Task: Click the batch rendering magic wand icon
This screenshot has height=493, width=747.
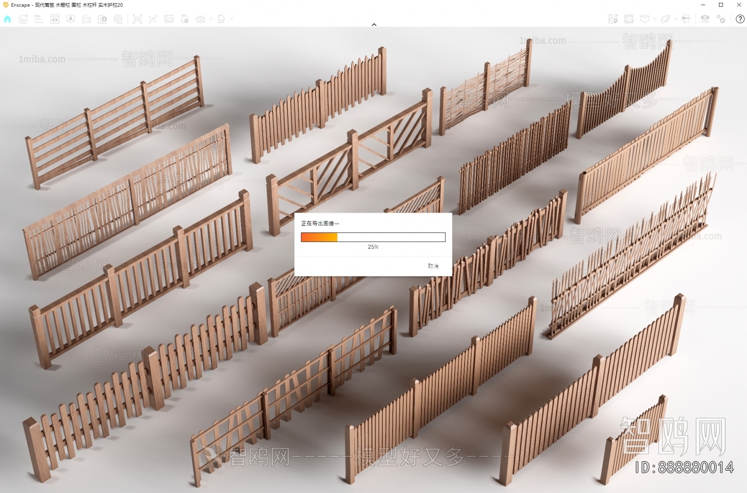Action: 153,19
